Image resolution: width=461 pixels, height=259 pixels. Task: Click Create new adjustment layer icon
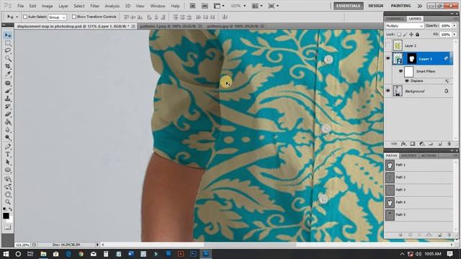pyautogui.click(x=421, y=144)
